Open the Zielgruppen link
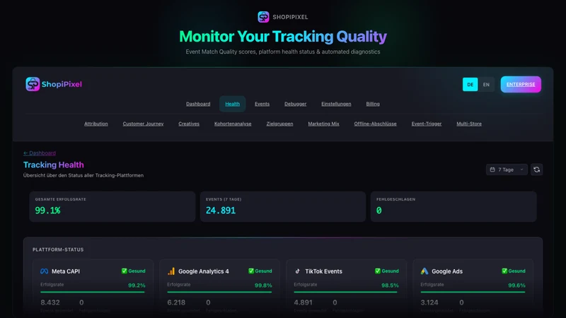 (x=279, y=124)
